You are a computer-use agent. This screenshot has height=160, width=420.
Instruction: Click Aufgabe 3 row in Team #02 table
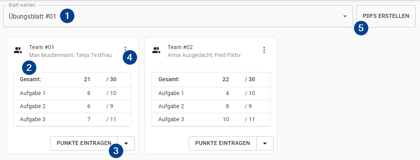click(x=211, y=119)
